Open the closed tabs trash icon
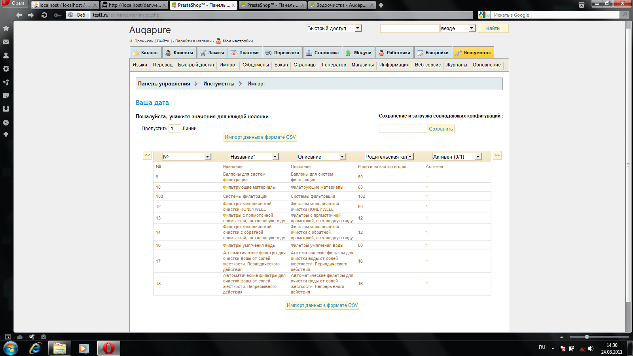 point(582,5)
